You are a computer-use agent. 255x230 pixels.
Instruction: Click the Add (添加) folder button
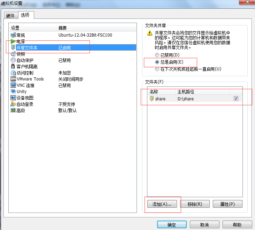click(x=162, y=204)
